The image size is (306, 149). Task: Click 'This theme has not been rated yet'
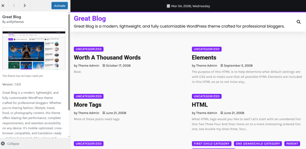tap(23, 76)
